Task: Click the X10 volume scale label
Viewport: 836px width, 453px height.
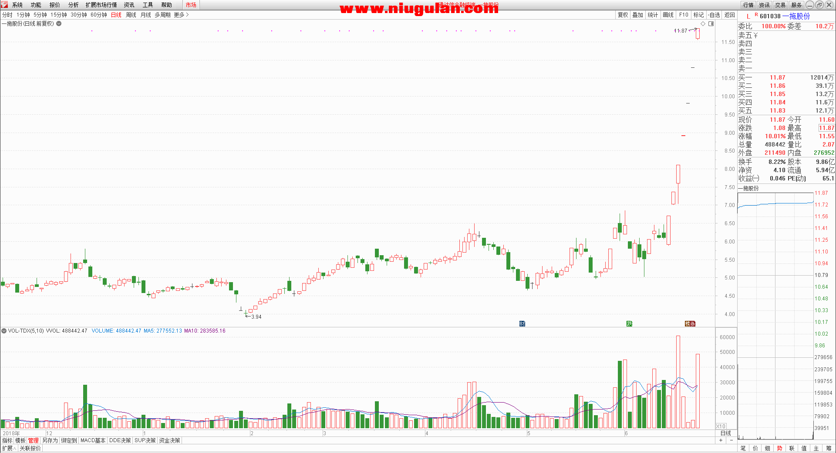Action: pyautogui.click(x=721, y=426)
